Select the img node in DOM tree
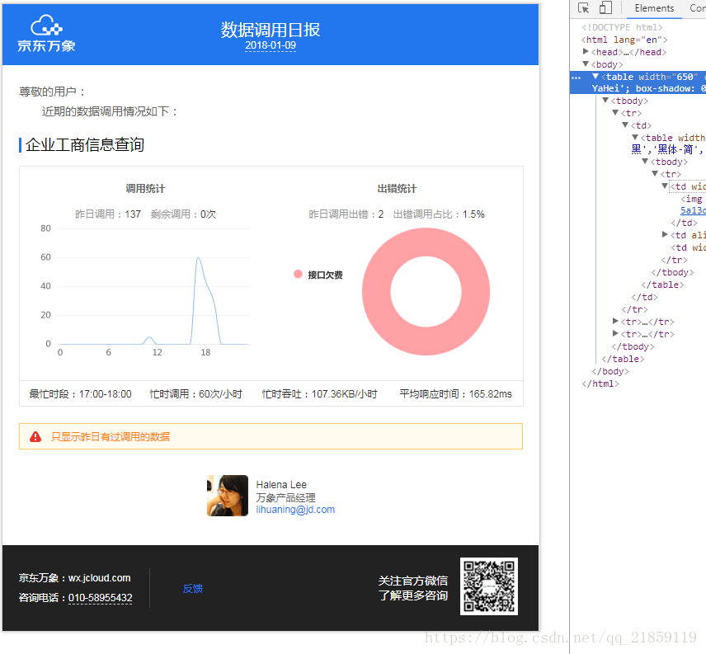 692,199
